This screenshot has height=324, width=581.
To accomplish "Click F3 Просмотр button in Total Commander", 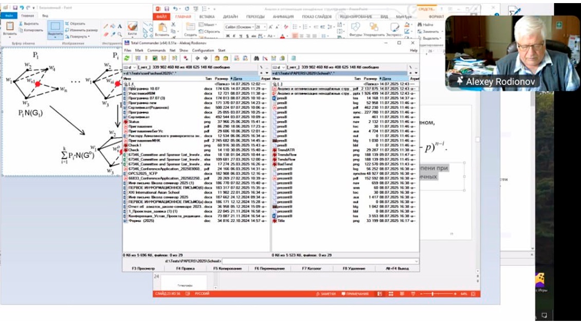I will pyautogui.click(x=143, y=268).
